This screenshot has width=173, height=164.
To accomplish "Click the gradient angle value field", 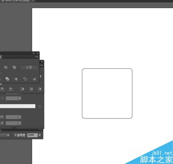I will (12, 98).
